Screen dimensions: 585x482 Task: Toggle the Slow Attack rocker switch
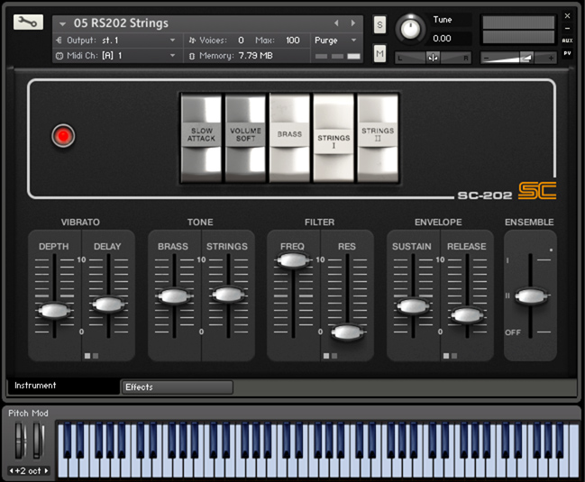tap(201, 135)
